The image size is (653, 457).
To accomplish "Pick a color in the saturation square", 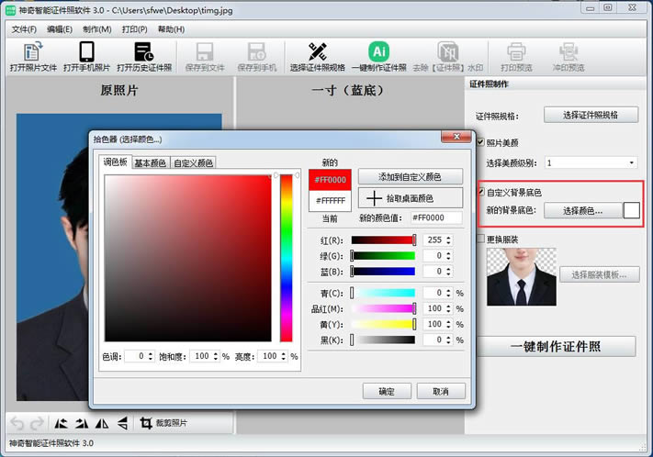I will coord(188,258).
